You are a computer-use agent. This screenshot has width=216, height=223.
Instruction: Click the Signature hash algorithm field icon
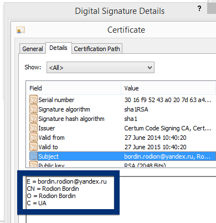point(33,119)
